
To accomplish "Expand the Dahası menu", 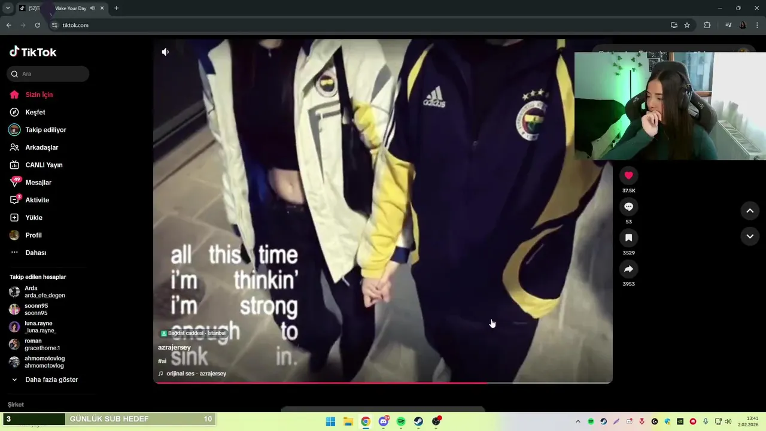I will [35, 253].
